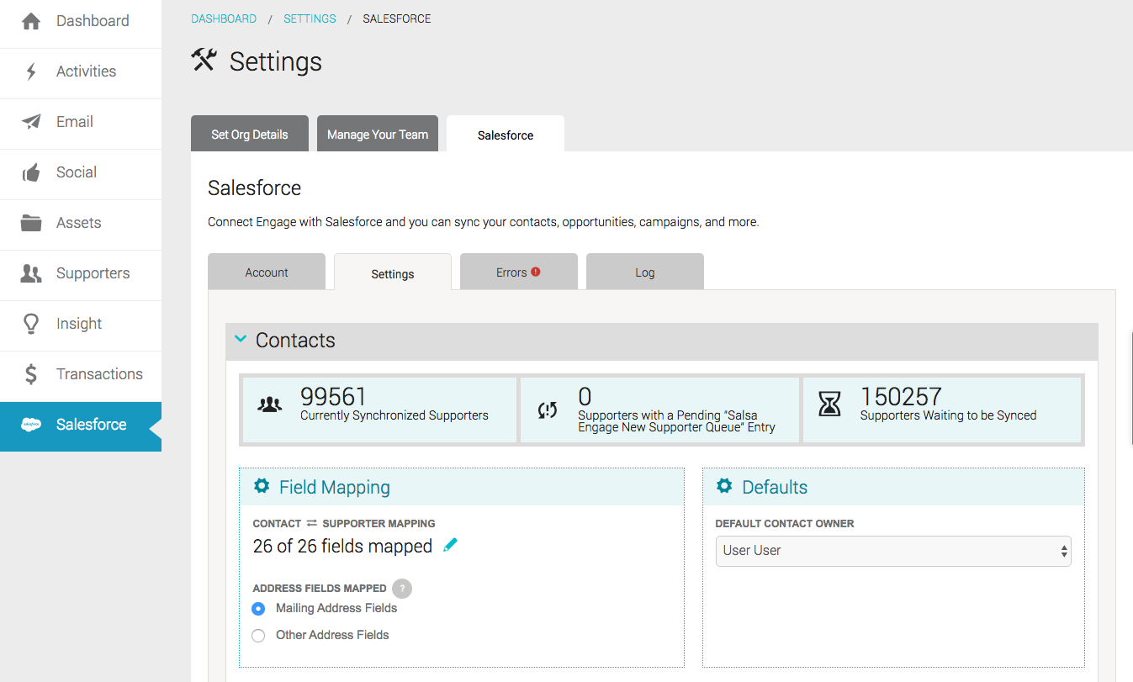Screen dimensions: 1133x682
Task: Click the Transactions dollar sign icon
Action: (31, 374)
